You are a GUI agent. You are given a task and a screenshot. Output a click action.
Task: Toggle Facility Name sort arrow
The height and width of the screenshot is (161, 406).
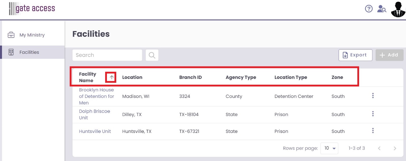pos(112,77)
